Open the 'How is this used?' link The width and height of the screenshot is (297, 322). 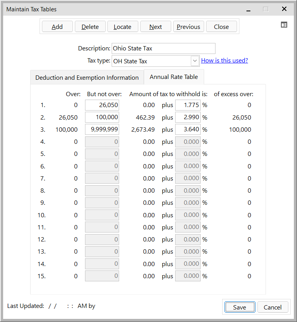tap(225, 61)
